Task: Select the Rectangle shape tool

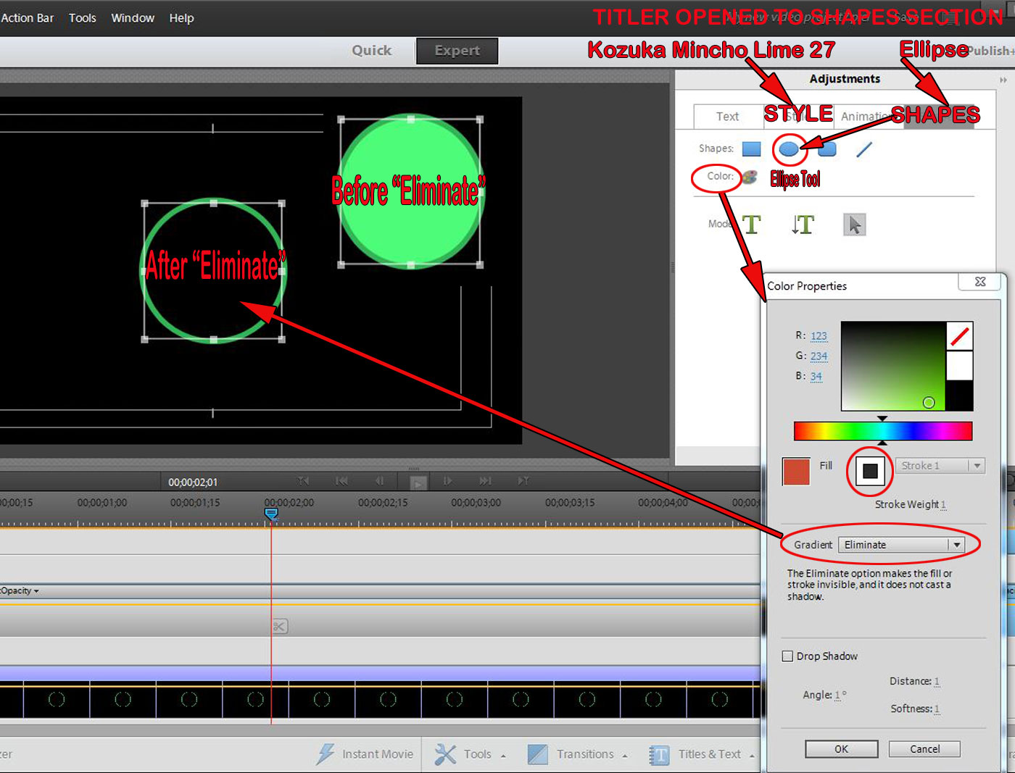Action: tap(751, 149)
